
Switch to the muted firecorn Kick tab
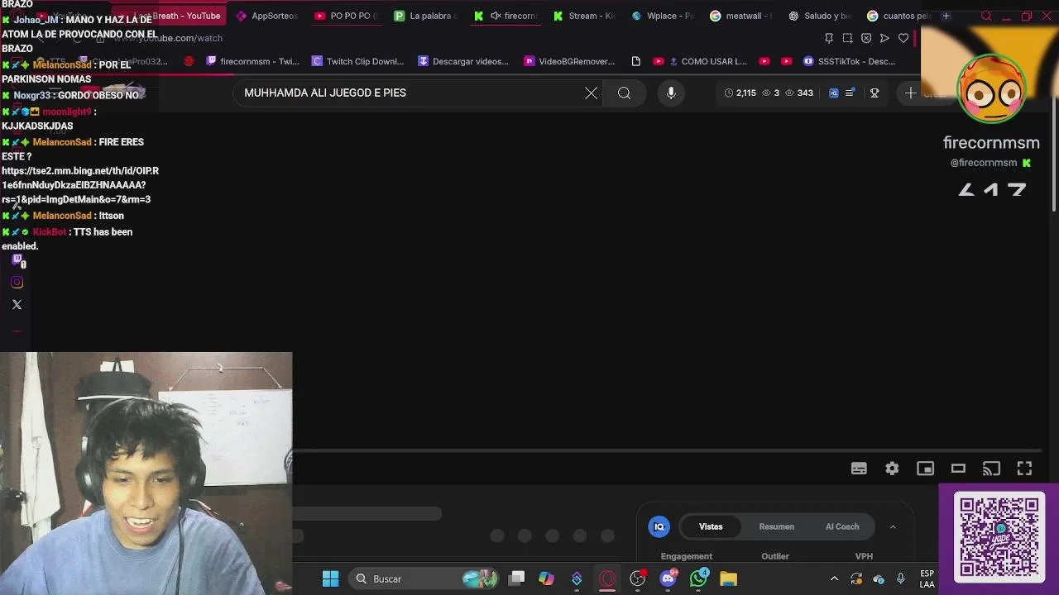click(505, 16)
